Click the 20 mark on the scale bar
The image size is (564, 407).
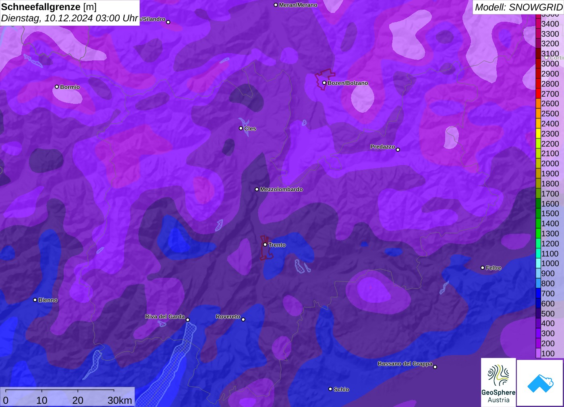point(78,400)
